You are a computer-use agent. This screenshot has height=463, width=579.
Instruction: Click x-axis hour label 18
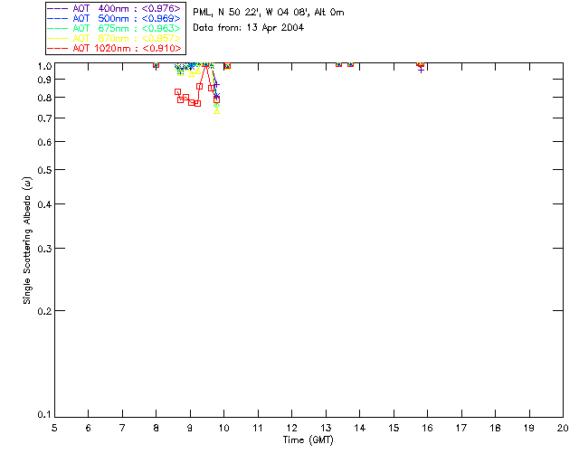coord(495,428)
